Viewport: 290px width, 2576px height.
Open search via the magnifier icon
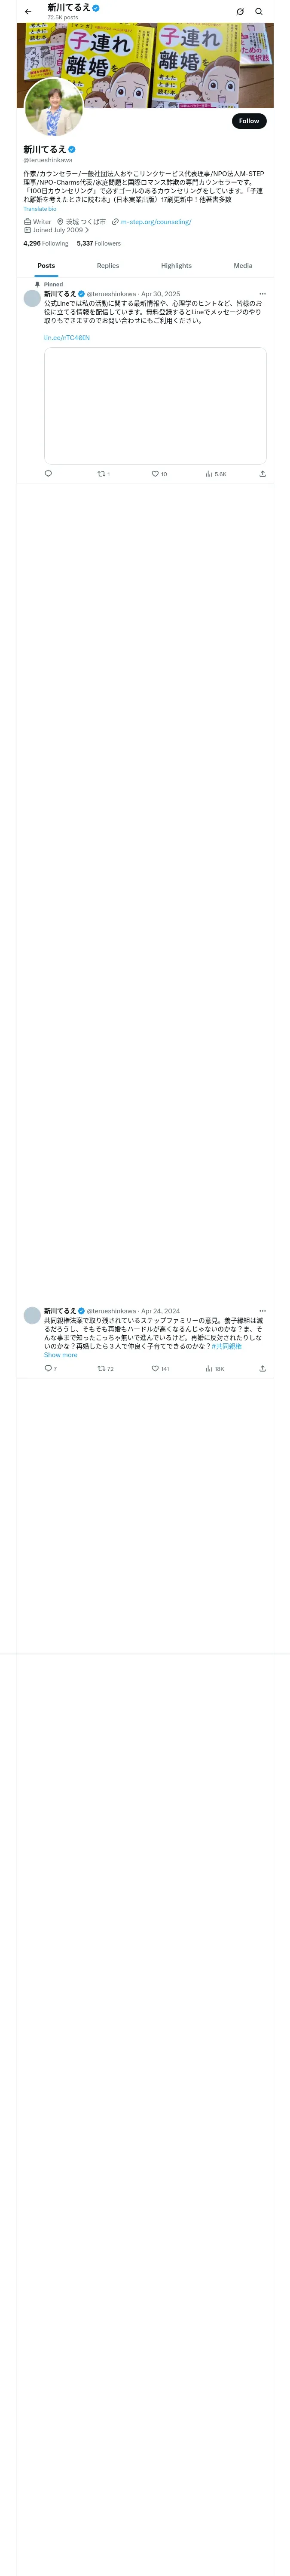[259, 12]
